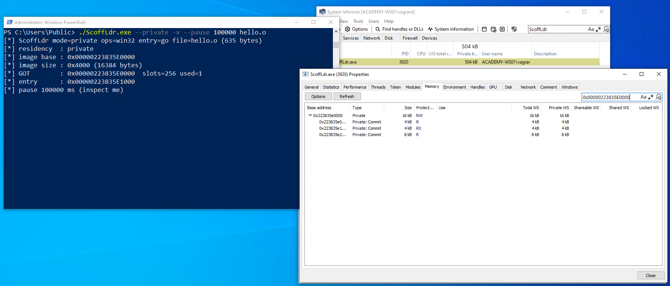Toggle regex option in Properties memory search
Viewport: 670px width, 286px height.
(651, 97)
